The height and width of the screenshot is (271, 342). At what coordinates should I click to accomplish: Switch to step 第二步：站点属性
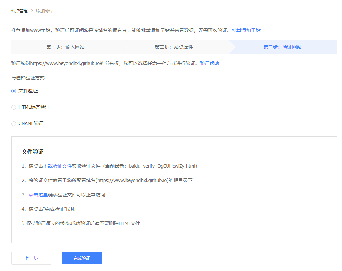[x=174, y=47]
